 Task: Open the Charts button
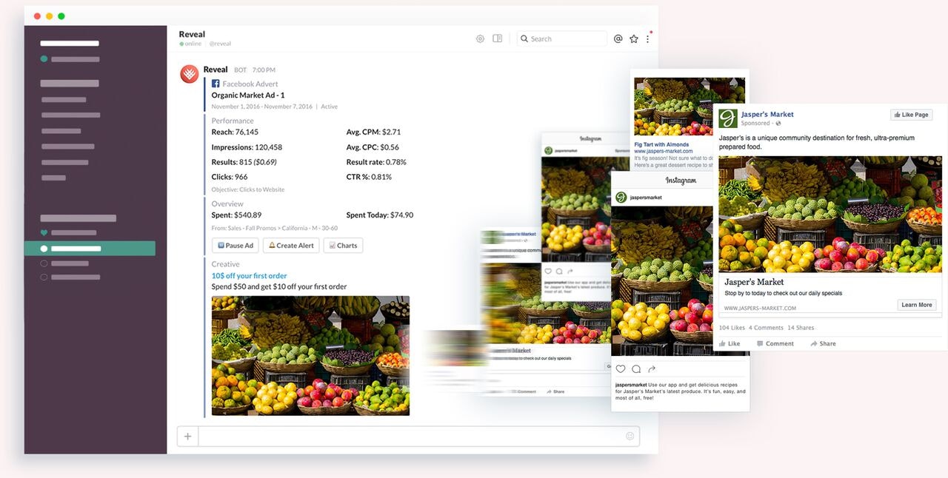click(x=343, y=246)
